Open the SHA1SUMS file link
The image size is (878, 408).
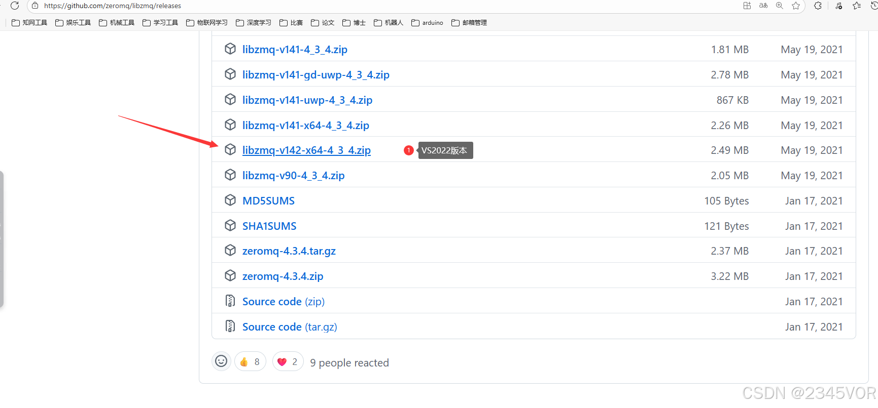click(269, 226)
